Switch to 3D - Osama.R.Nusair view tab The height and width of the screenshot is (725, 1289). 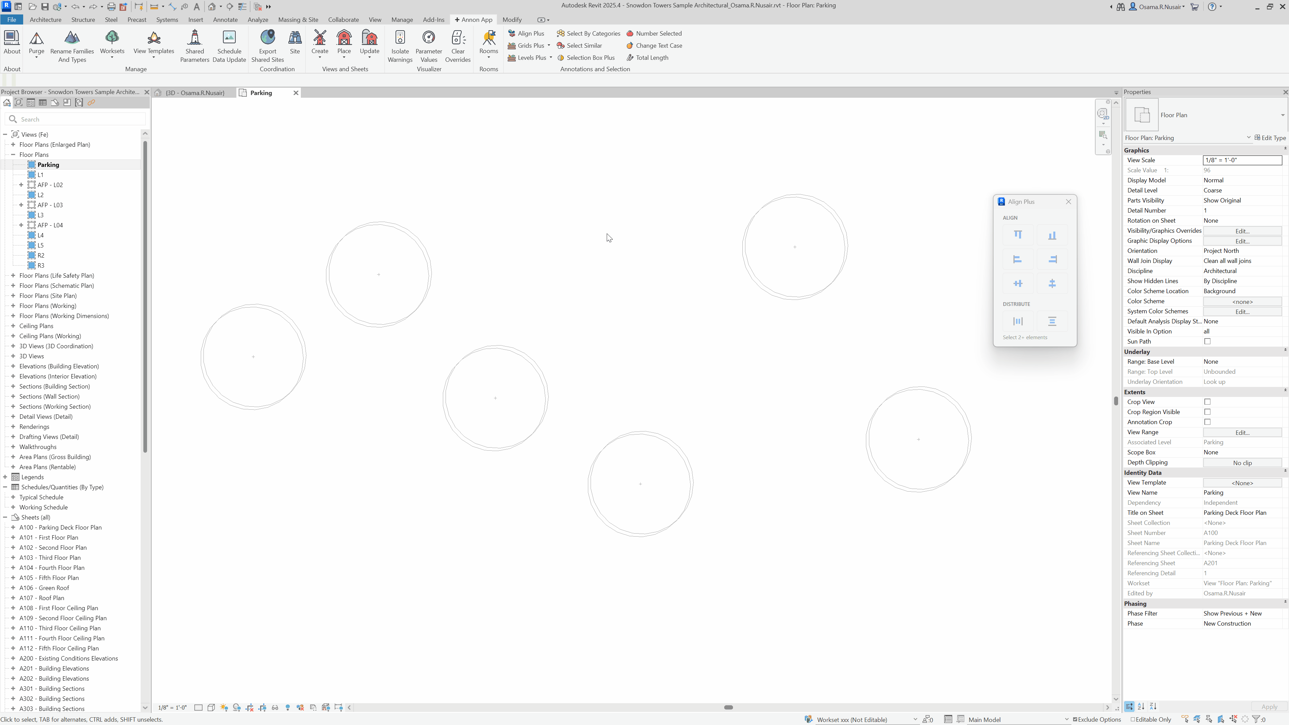pos(194,93)
